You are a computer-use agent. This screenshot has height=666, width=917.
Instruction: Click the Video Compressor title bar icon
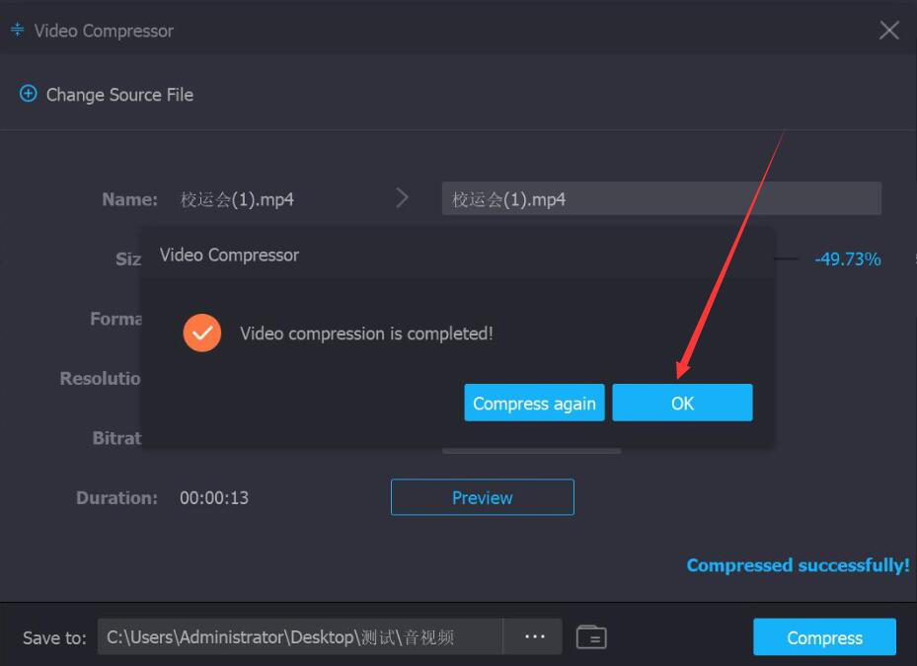(x=18, y=30)
